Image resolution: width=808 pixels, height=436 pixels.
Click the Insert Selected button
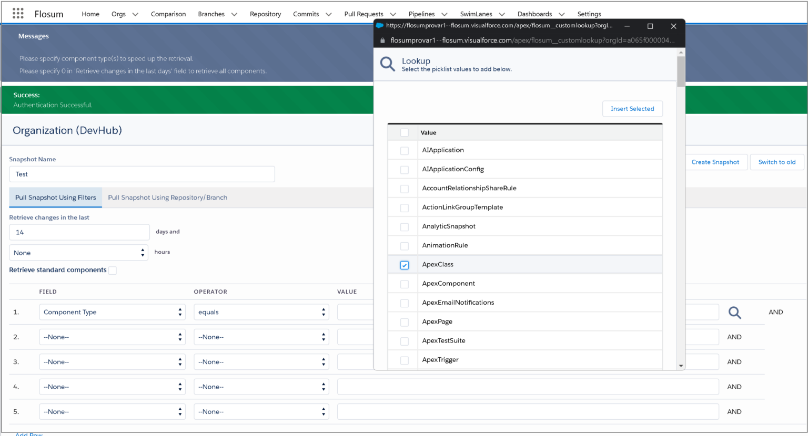tap(632, 109)
